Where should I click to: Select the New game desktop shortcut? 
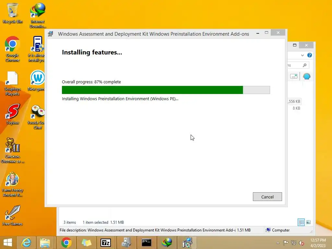(36, 81)
